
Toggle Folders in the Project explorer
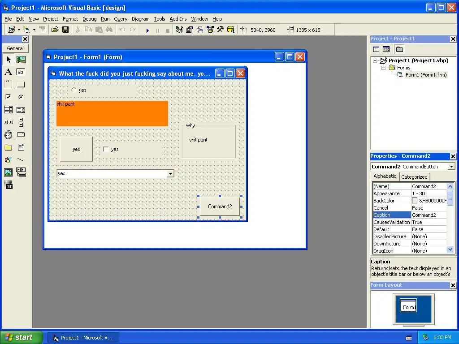(399, 49)
